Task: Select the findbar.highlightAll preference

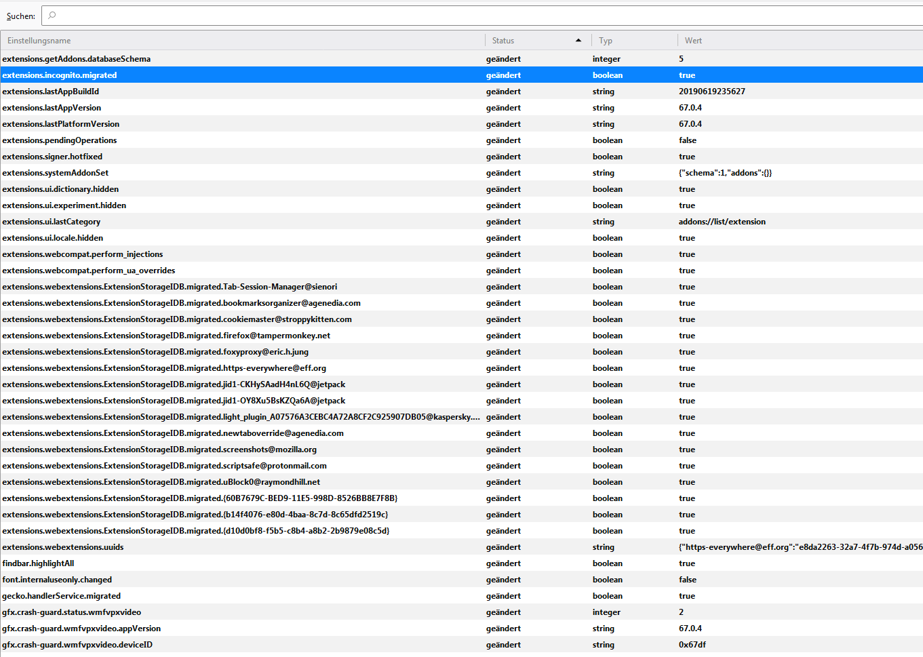Action: pyautogui.click(x=39, y=563)
